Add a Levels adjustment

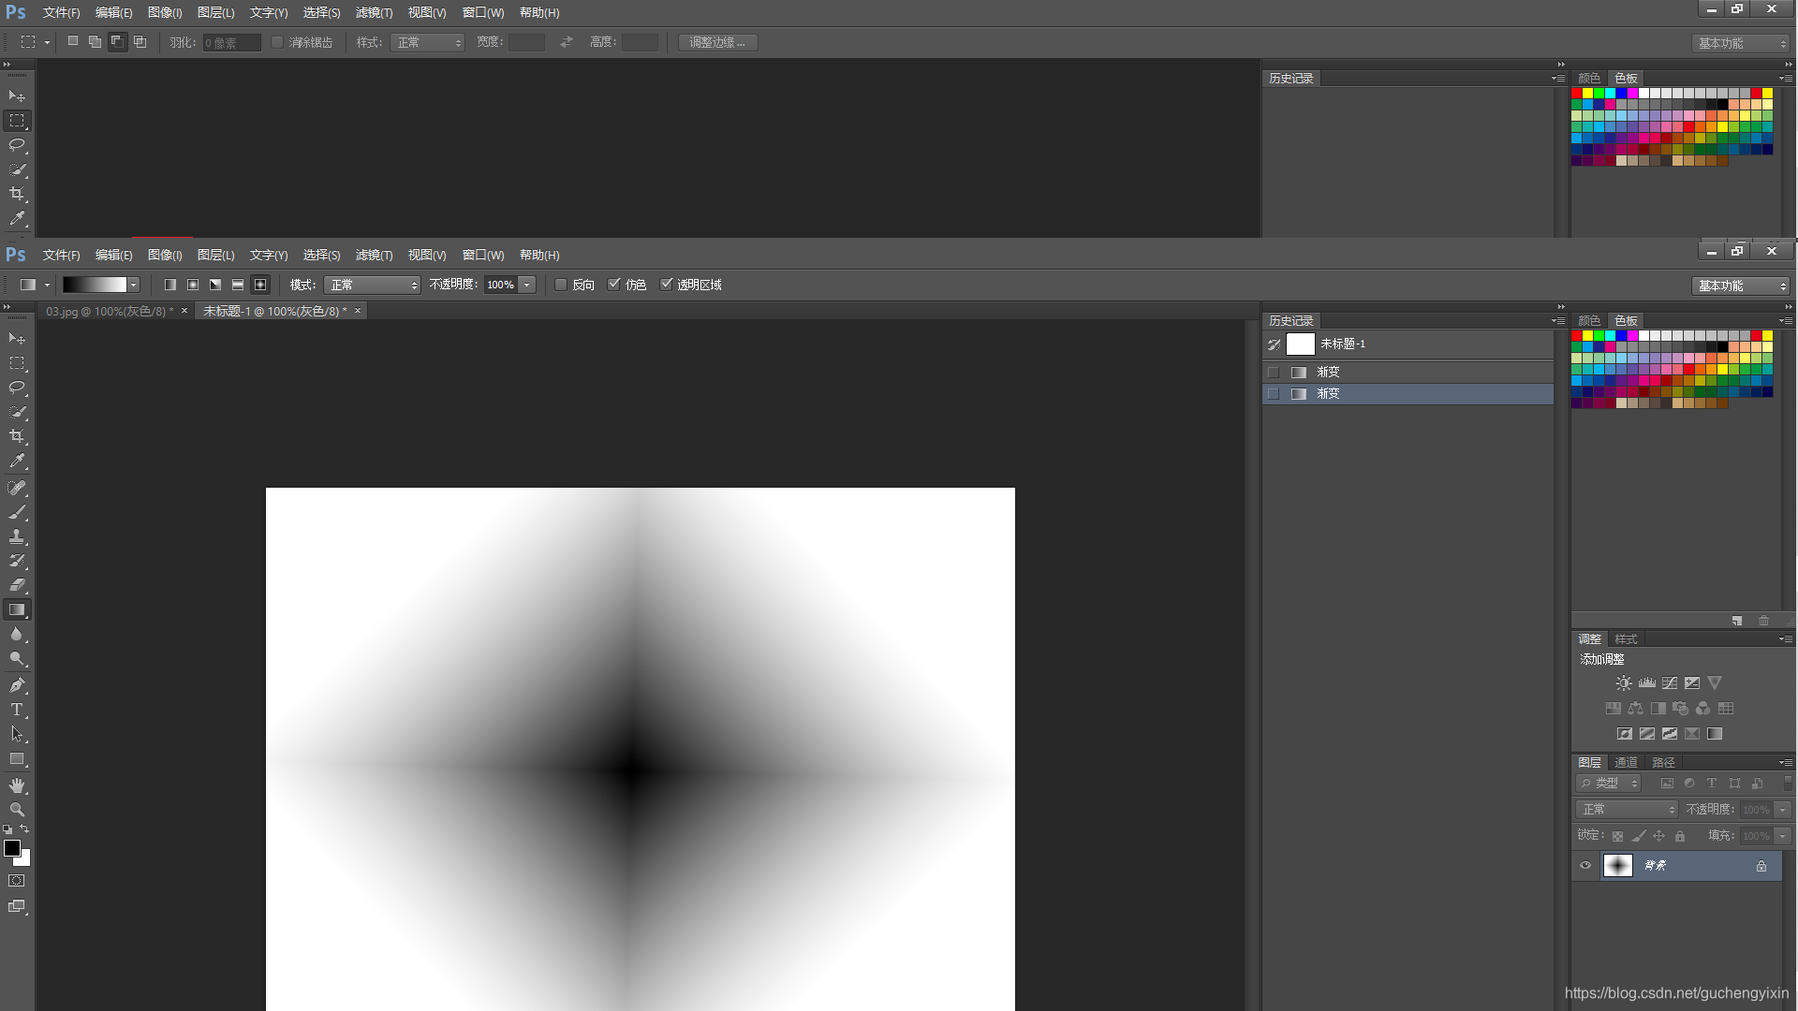pyautogui.click(x=1647, y=683)
